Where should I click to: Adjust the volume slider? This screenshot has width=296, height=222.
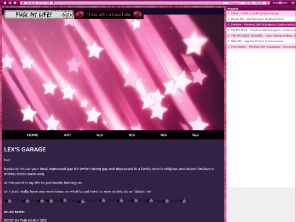click(280, 3)
